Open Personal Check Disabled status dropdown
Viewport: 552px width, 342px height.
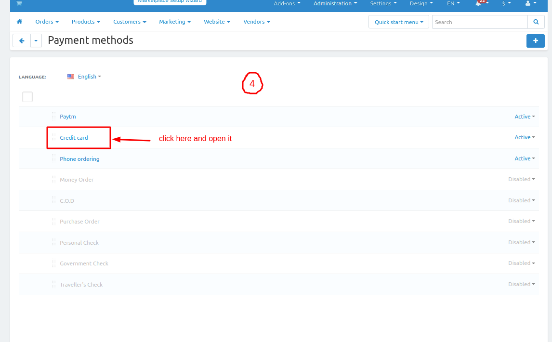[521, 242]
